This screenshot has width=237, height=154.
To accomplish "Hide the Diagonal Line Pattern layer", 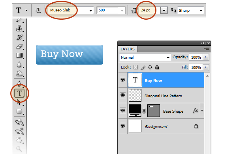I will point(122,95).
